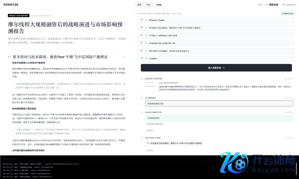Click the 开始规划报告大纲 field
Viewport: 299px width, 179px height.
tap(219, 103)
